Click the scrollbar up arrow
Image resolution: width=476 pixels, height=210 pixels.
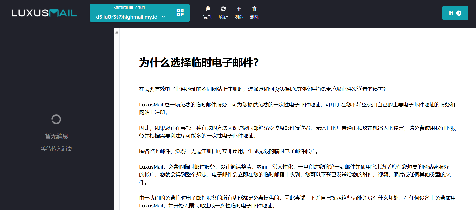pyautogui.click(x=117, y=32)
